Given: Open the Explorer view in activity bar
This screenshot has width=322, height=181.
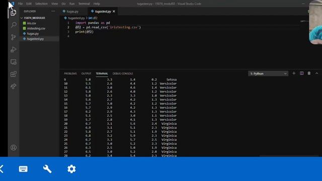Looking at the screenshot, I should (14, 13).
